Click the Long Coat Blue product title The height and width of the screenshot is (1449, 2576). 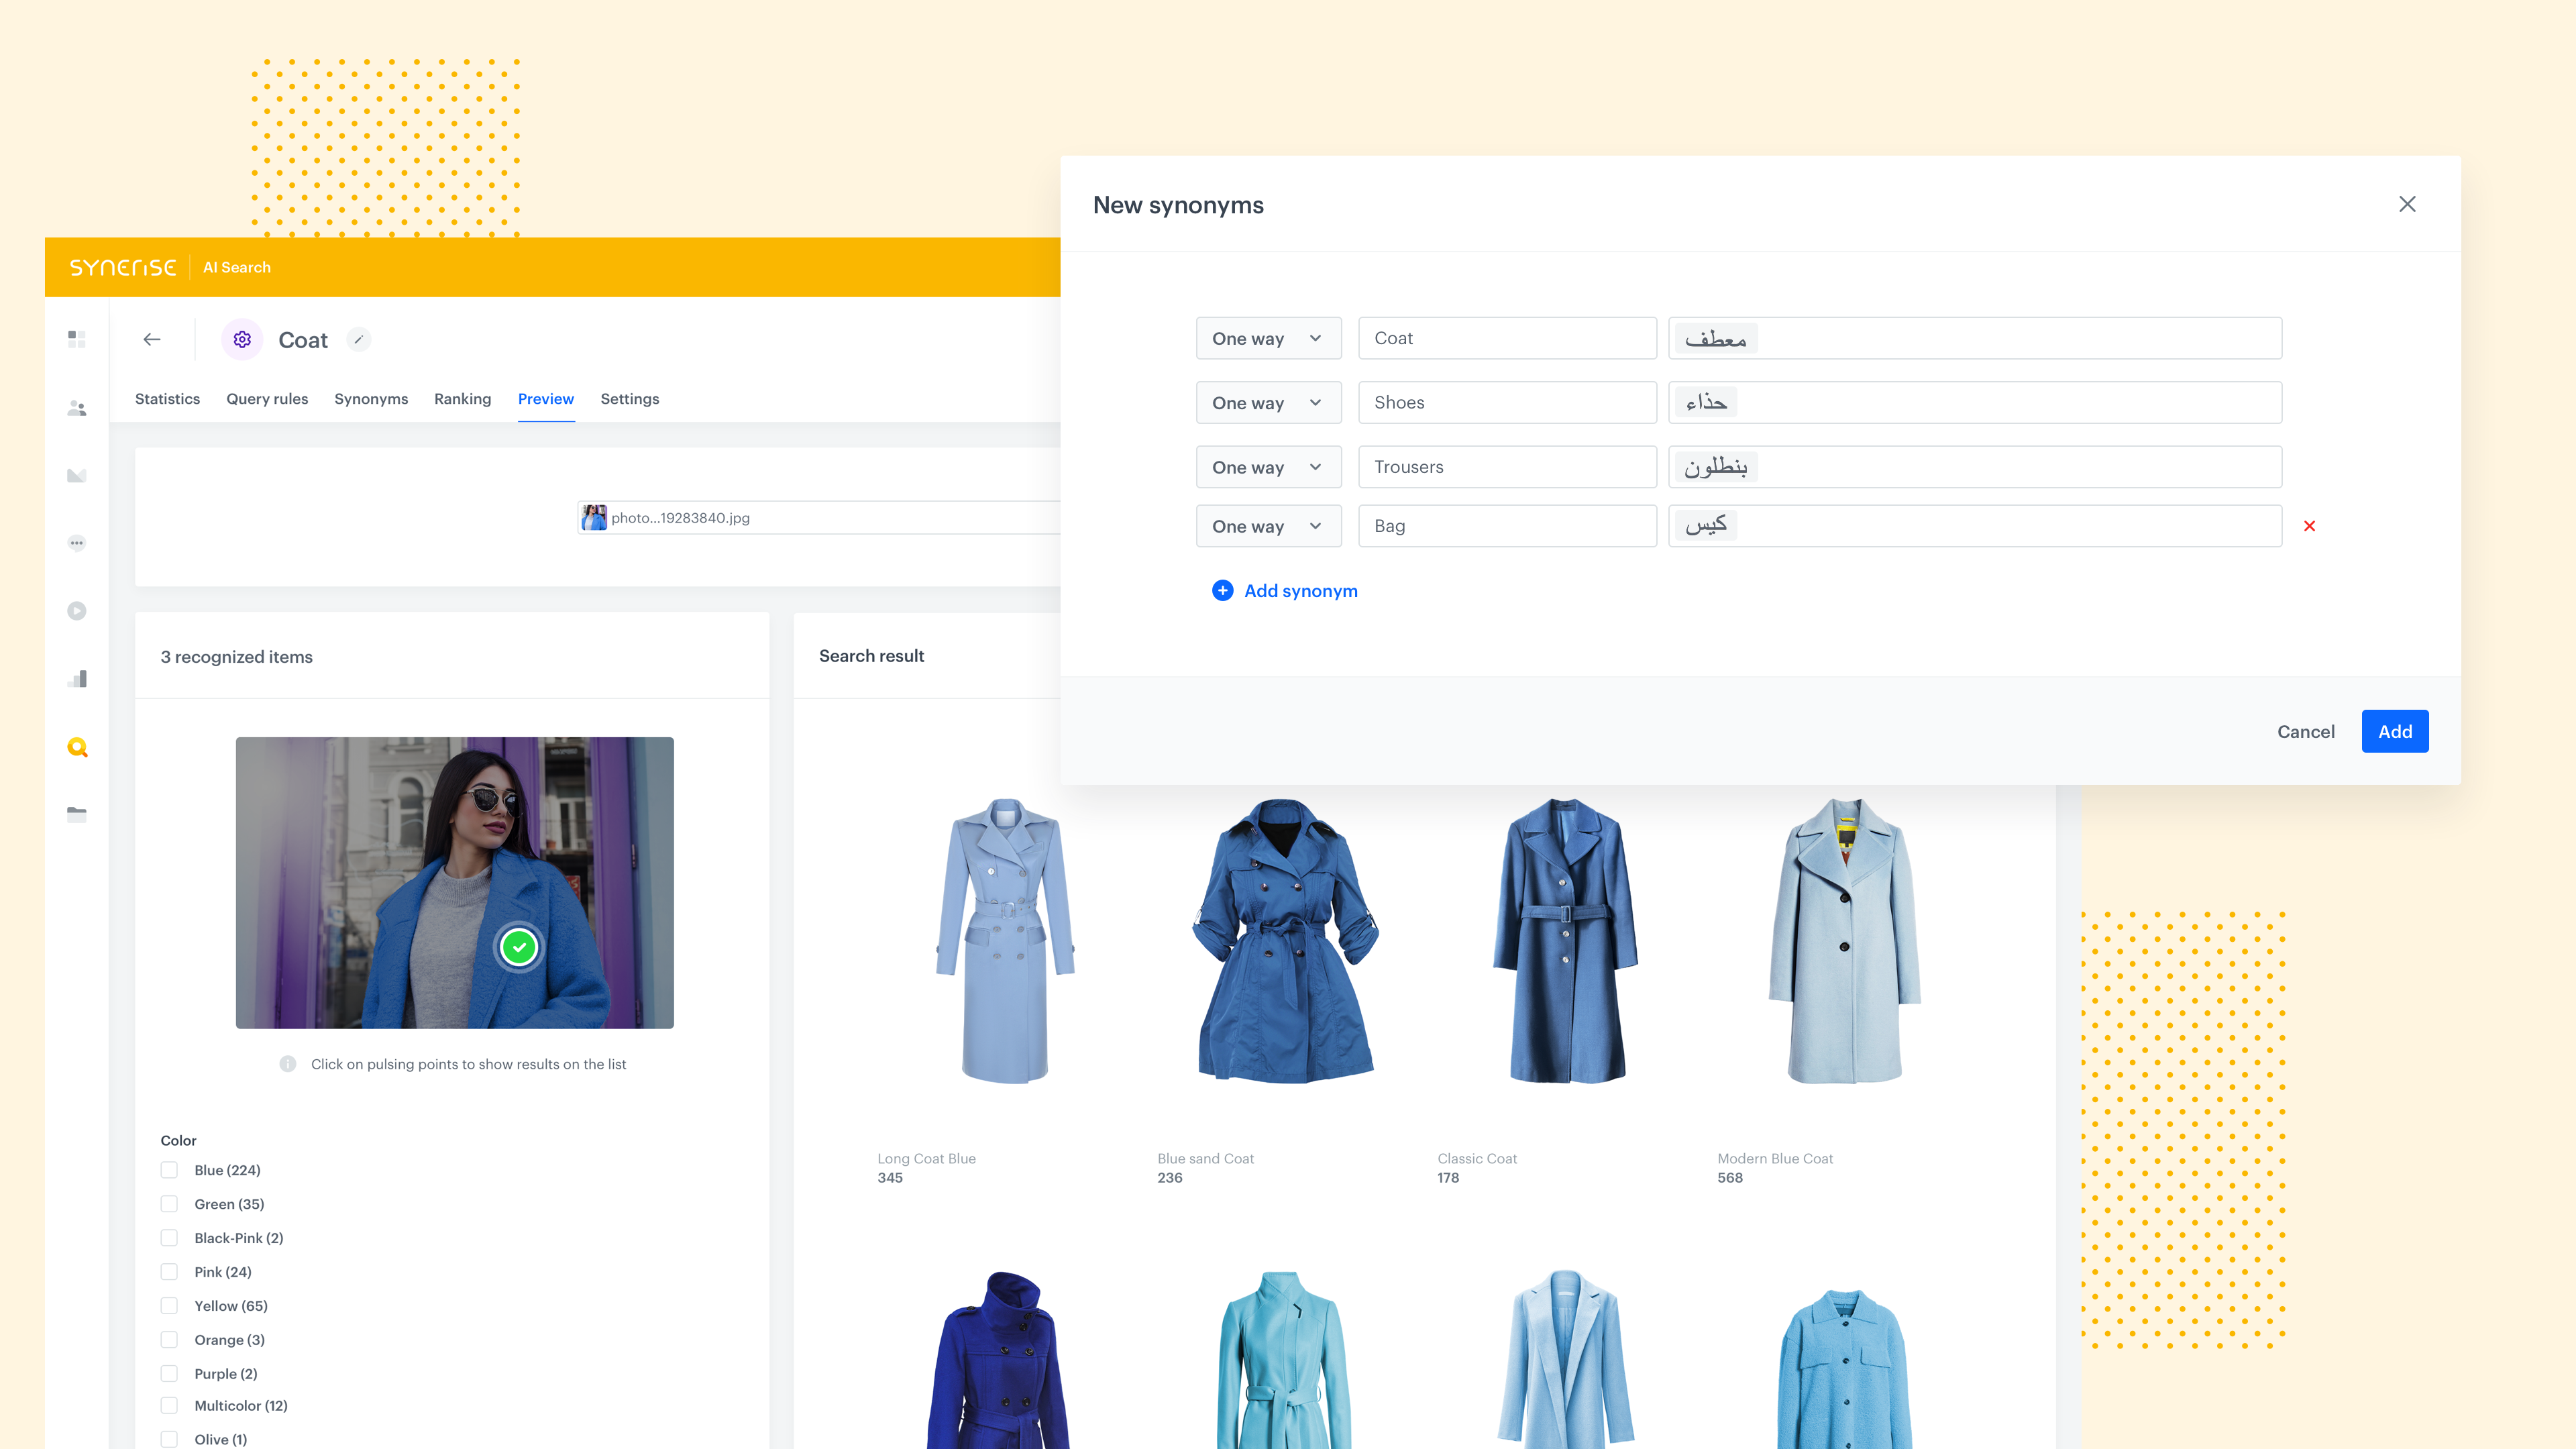click(926, 1158)
